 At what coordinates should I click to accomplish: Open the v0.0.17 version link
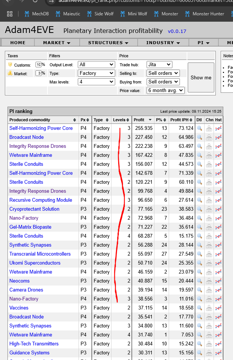(x=177, y=31)
